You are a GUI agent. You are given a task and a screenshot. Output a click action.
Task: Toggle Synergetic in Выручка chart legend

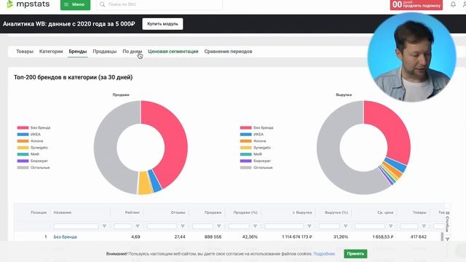point(256,148)
